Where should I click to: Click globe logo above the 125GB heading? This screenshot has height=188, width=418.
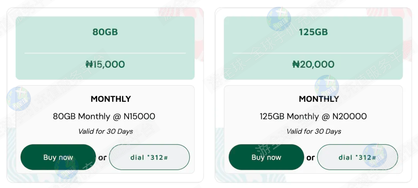coord(279,18)
